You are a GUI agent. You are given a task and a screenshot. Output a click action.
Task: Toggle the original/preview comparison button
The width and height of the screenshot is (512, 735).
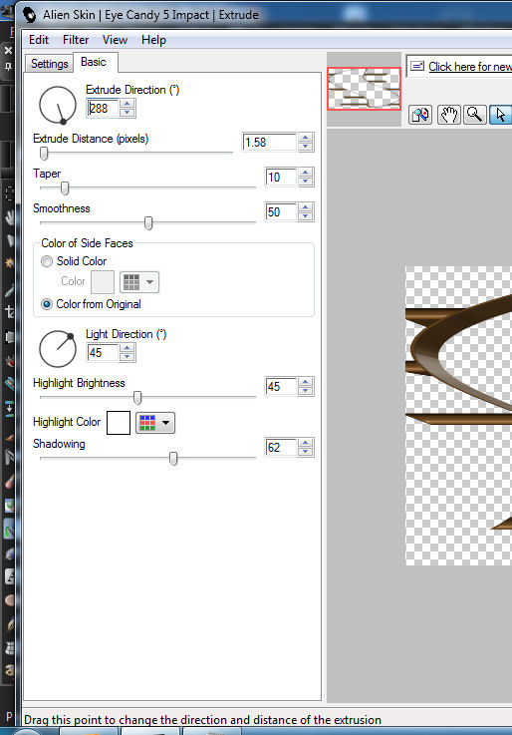420,115
